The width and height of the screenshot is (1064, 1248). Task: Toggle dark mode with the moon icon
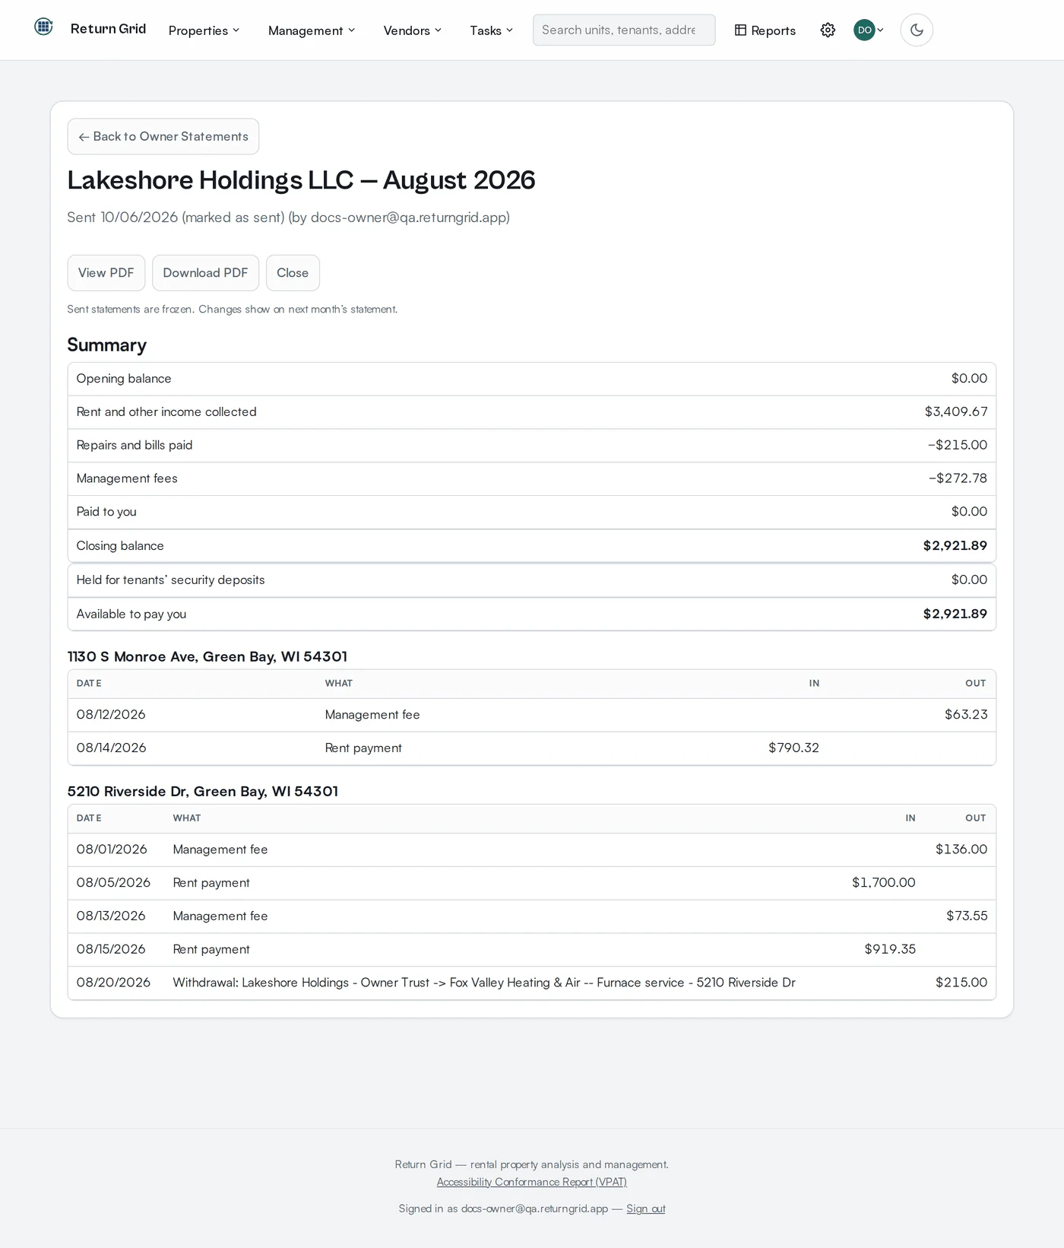pos(917,30)
